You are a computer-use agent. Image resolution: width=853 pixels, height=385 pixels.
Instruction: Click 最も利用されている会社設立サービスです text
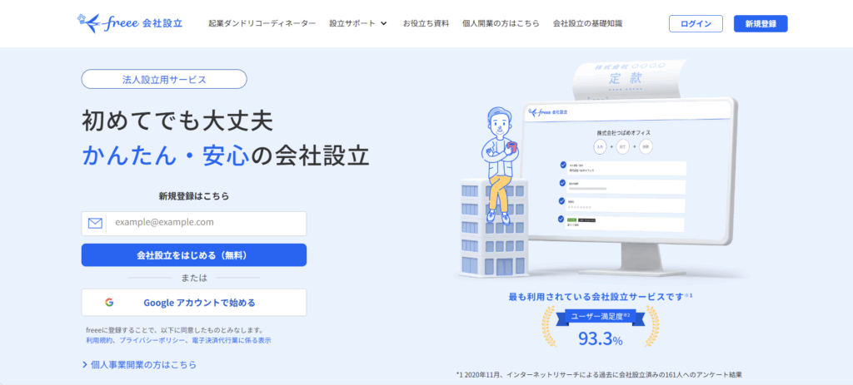(x=600, y=297)
